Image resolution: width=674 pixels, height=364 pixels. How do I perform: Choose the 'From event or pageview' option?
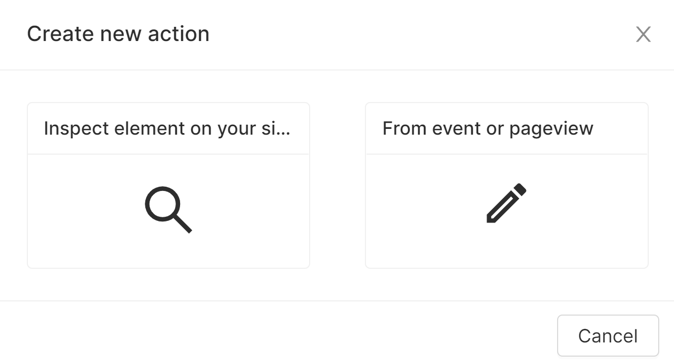click(506, 184)
